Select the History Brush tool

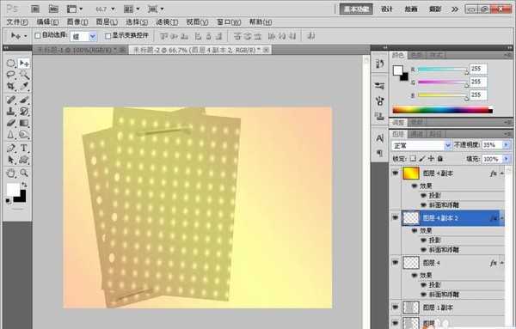click(x=24, y=112)
